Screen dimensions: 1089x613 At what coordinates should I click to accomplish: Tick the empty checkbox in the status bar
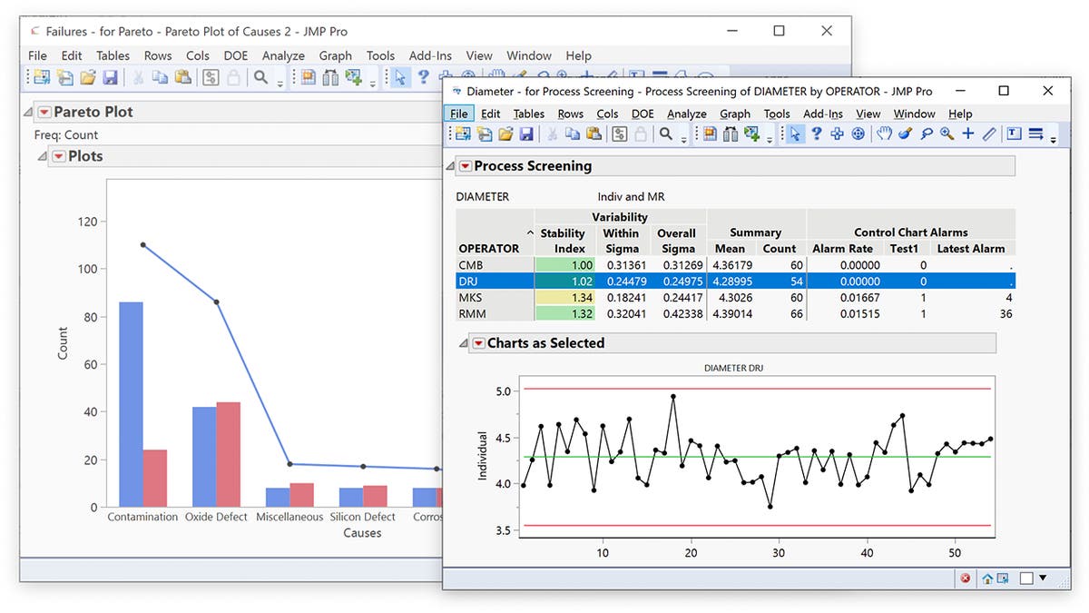click(1026, 578)
